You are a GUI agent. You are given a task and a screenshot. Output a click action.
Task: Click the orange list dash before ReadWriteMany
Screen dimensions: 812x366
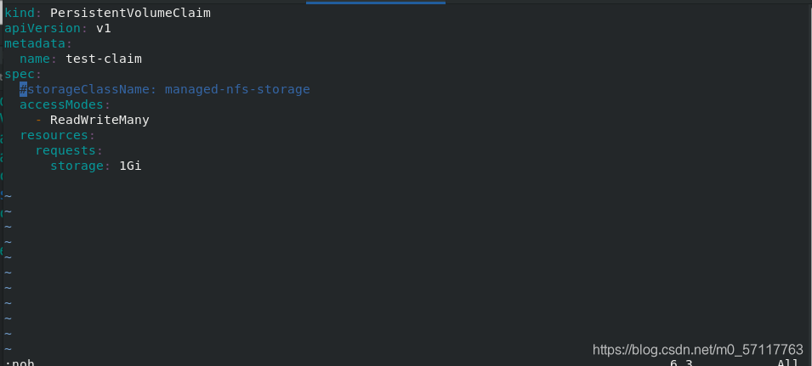[39, 121]
